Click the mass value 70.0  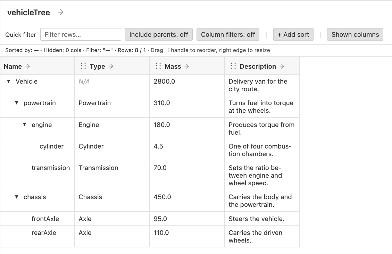tap(160, 168)
